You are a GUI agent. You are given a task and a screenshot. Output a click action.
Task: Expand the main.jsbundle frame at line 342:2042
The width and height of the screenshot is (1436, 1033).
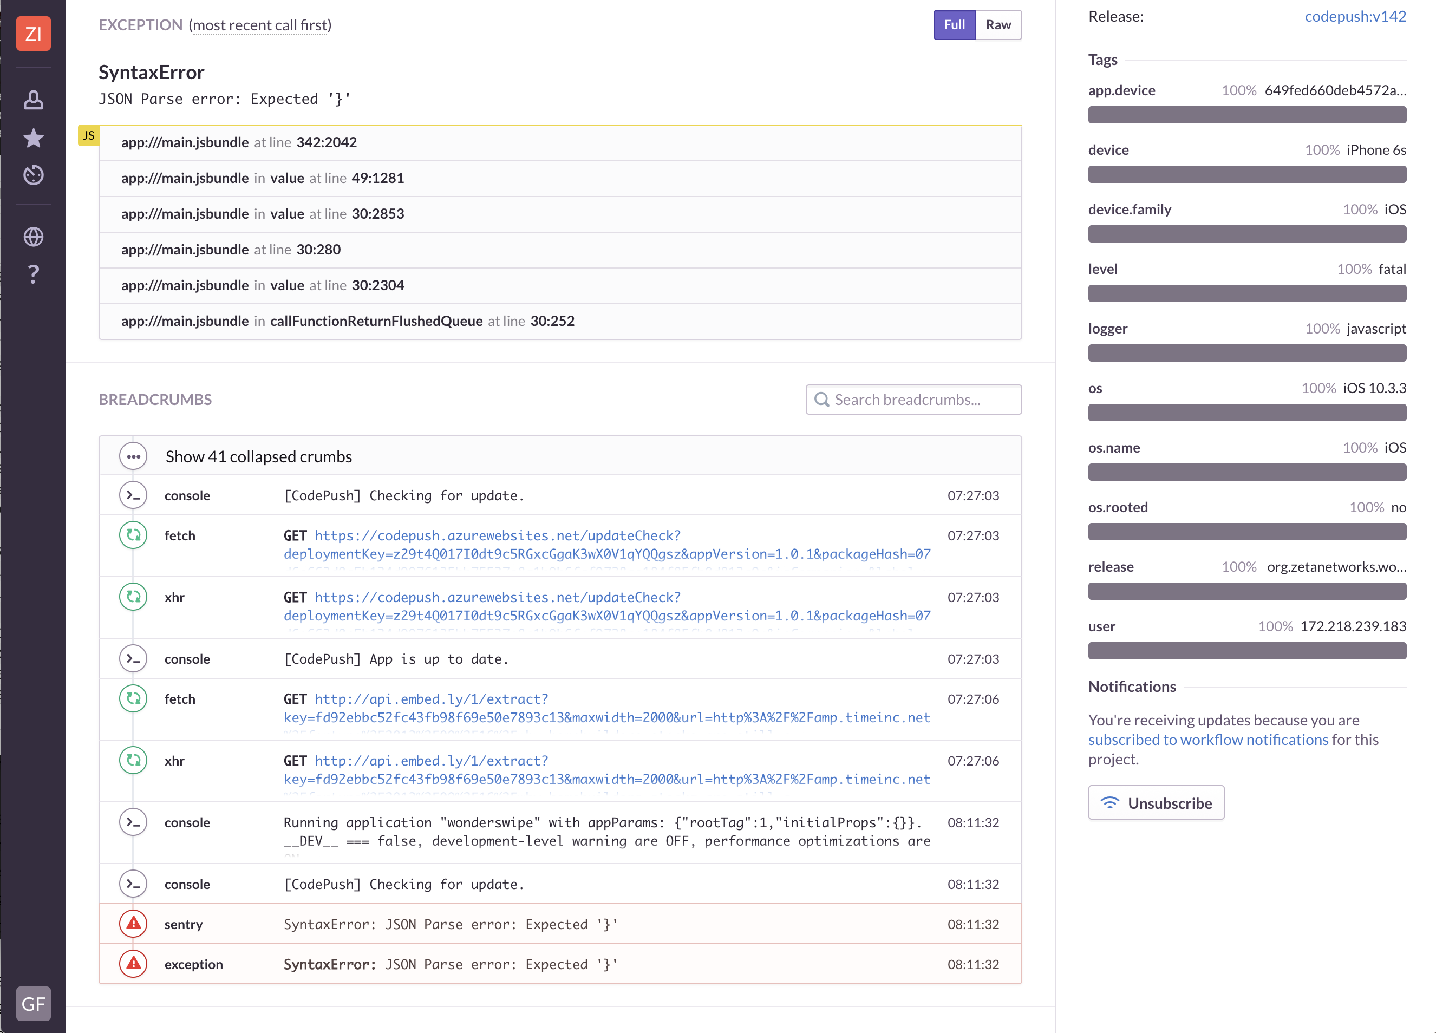560,142
